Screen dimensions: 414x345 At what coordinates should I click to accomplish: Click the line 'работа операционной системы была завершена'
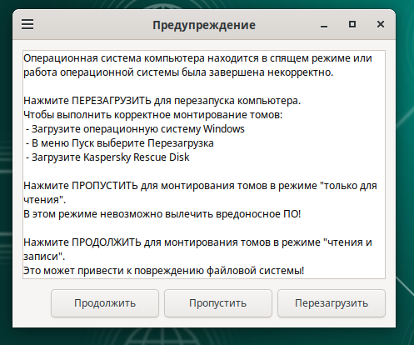[178, 72]
